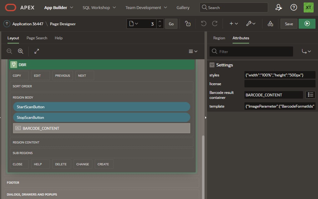Click the Filter properties input field
Screen dimensions: 318x199
point(255,51)
